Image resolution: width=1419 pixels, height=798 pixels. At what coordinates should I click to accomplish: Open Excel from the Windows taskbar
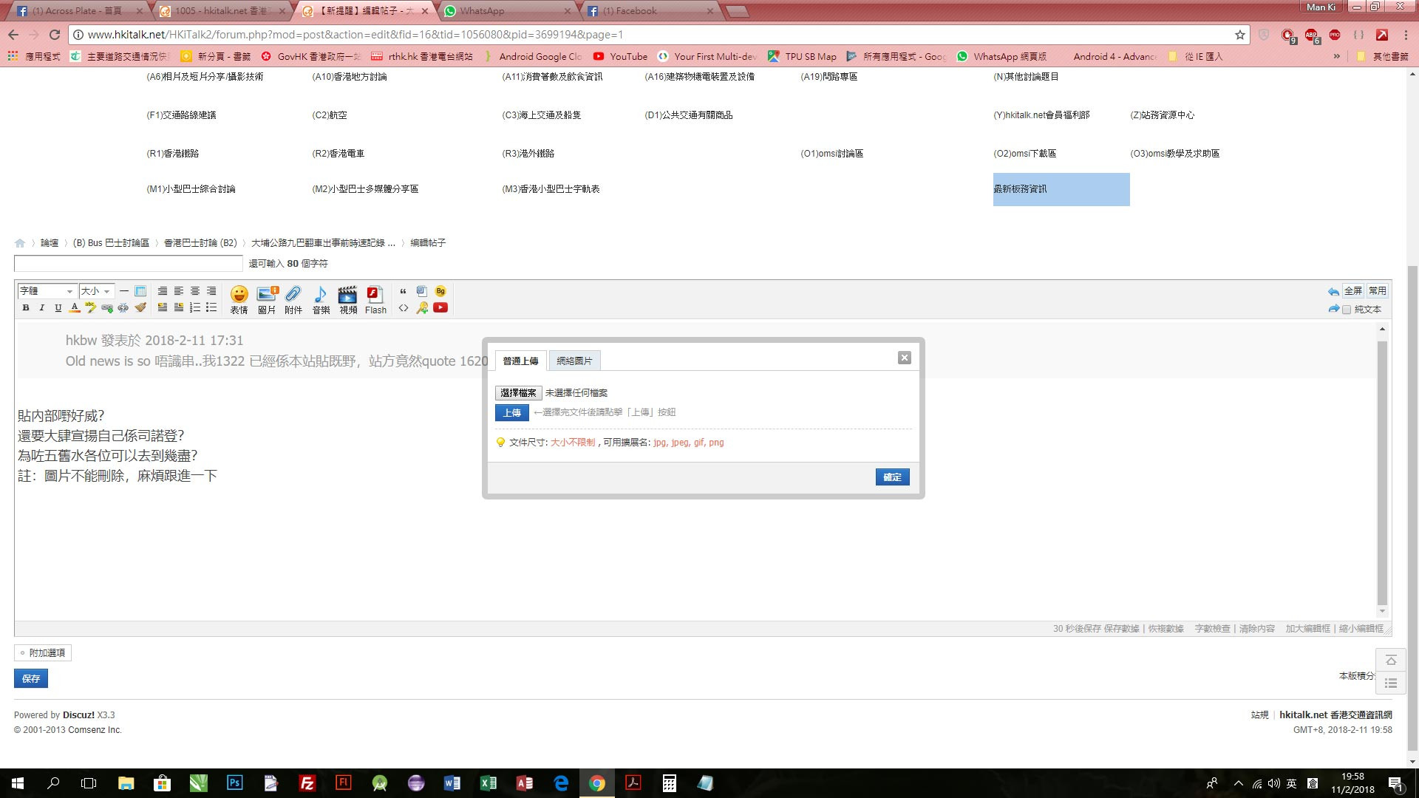click(x=489, y=783)
